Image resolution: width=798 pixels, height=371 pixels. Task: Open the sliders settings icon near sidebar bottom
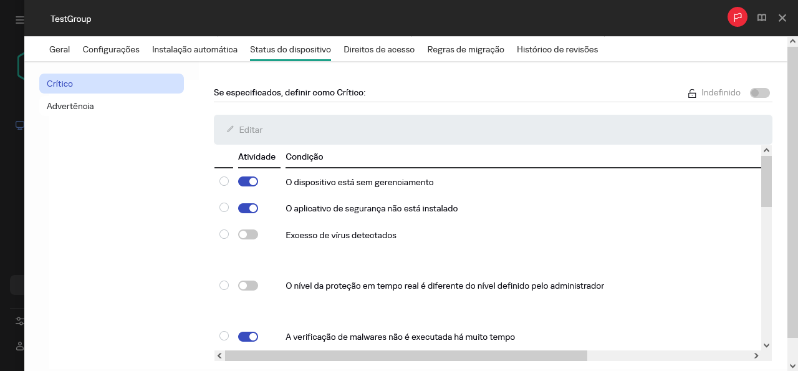(19, 320)
